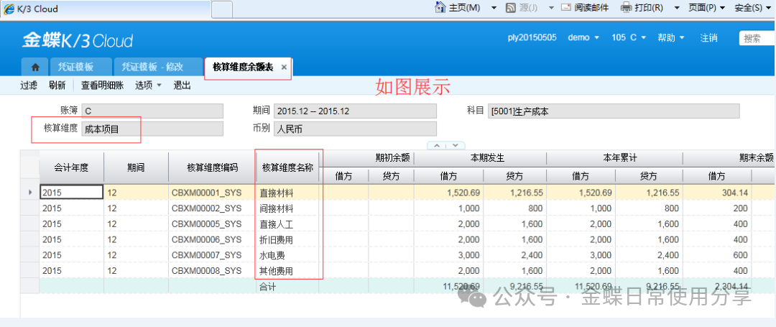
Task: Close the 核算维度余额表 tab
Action: [284, 67]
